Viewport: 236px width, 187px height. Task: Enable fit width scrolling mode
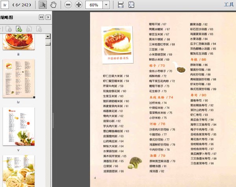121,5
